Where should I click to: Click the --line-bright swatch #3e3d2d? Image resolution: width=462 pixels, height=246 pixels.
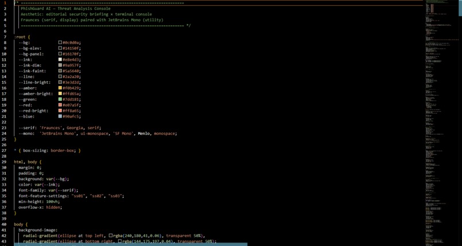click(60, 82)
